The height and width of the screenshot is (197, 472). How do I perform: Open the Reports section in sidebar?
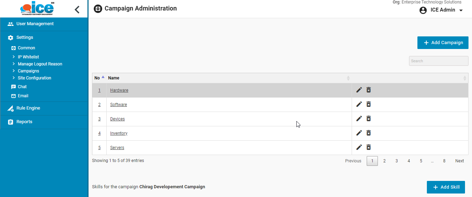pyautogui.click(x=24, y=122)
